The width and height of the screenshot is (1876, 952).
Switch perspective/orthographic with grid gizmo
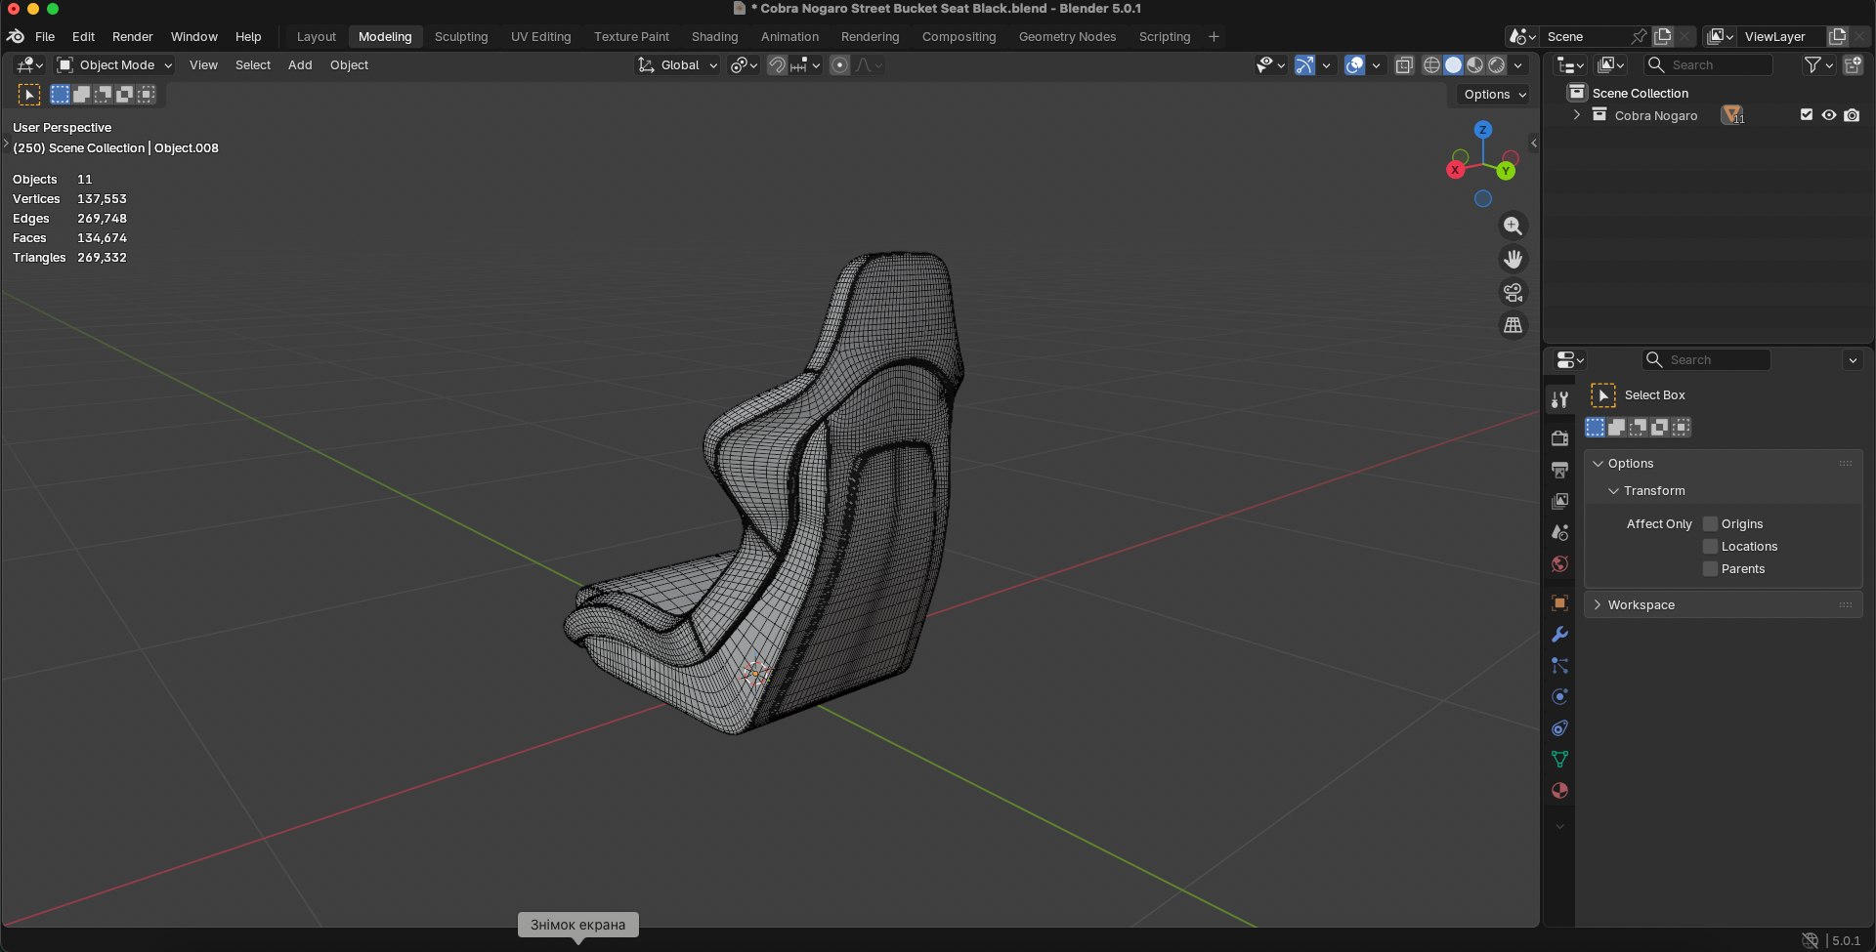[x=1513, y=325]
